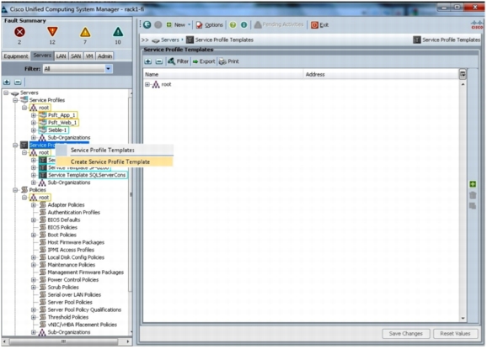Switch to the SAN tab
This screenshot has width=487, height=349.
tap(76, 56)
